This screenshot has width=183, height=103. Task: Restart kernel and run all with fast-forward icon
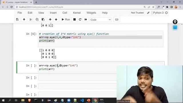tap(86, 19)
